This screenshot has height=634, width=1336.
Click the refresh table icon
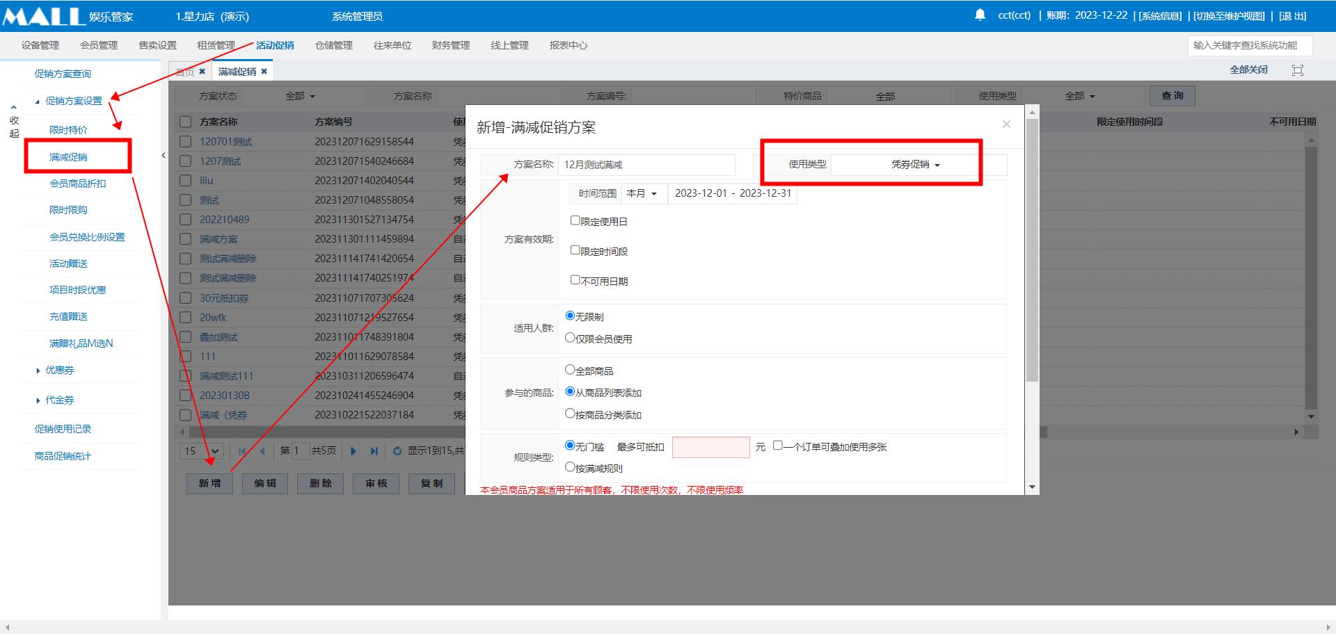pyautogui.click(x=397, y=451)
